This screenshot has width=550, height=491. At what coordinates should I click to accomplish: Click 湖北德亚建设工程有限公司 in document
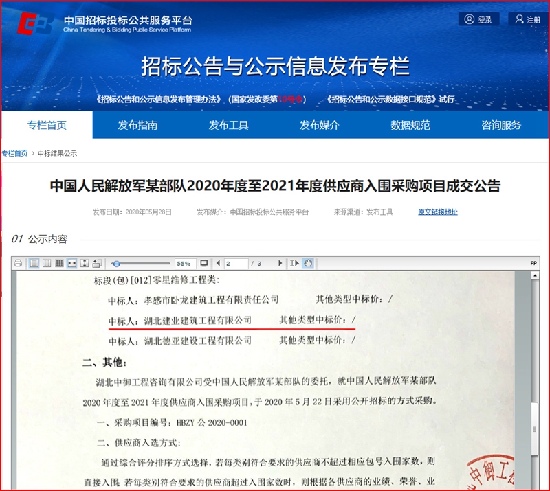(x=198, y=341)
